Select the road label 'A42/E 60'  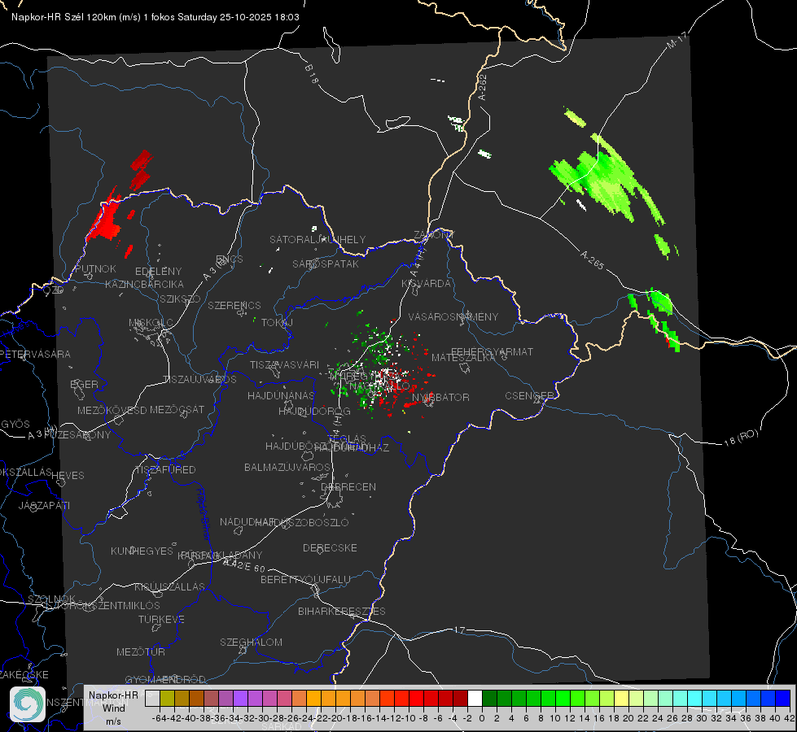coord(244,565)
